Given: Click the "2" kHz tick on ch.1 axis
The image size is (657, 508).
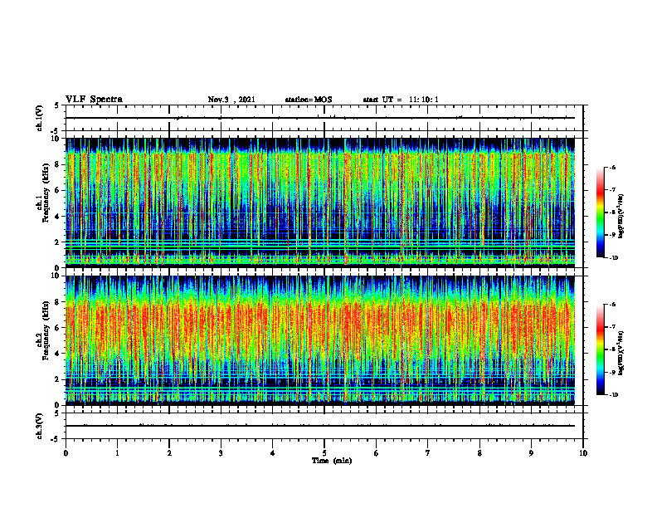Looking at the screenshot, I should click(x=58, y=242).
